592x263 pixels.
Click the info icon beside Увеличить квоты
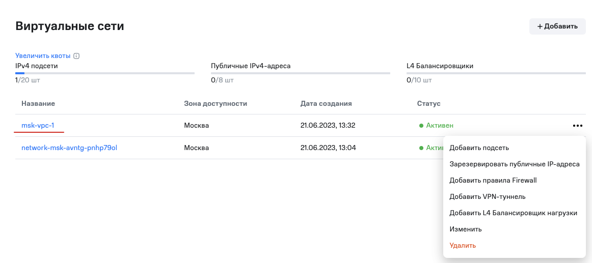pos(76,56)
